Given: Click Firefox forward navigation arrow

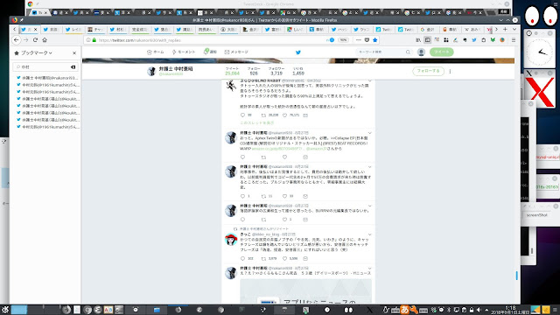Looking at the screenshot, I should (25, 40).
